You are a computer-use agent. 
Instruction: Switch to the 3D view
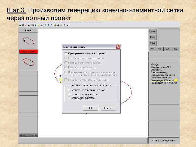click(175, 49)
